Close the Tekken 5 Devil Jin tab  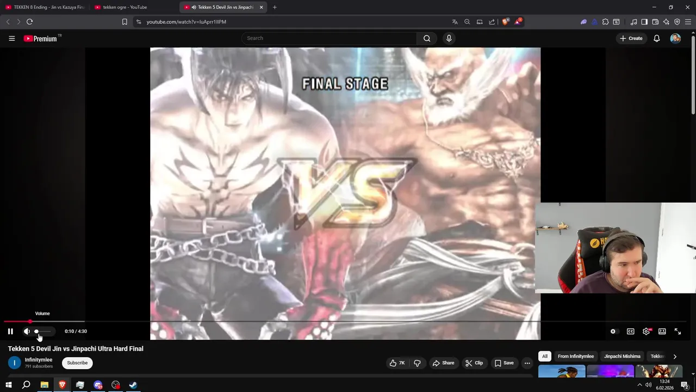(x=262, y=7)
